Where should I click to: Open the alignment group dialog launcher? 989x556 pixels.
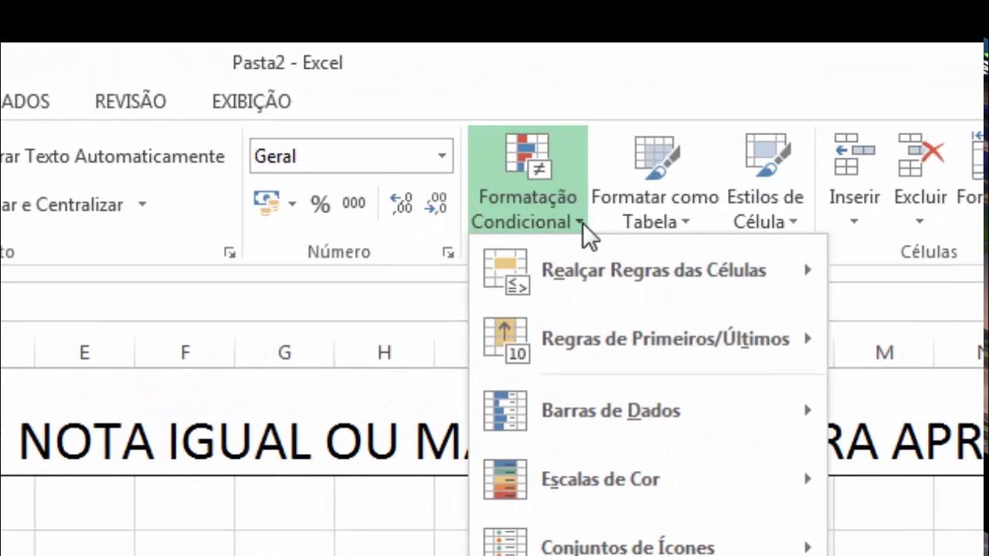point(229,253)
